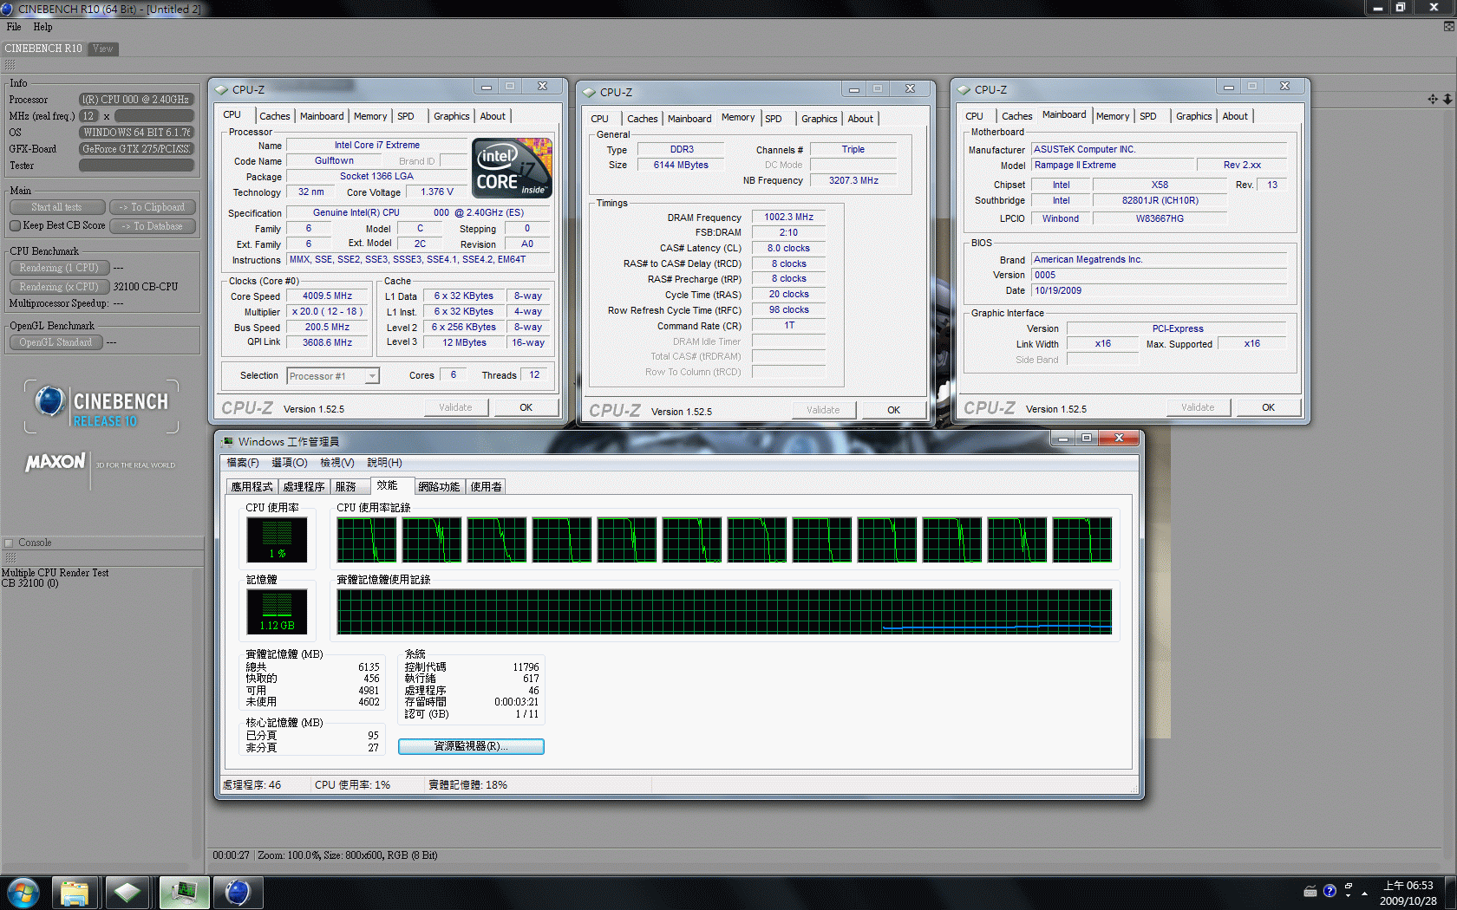Click the Rendering (1 CPU) button

coord(59,268)
